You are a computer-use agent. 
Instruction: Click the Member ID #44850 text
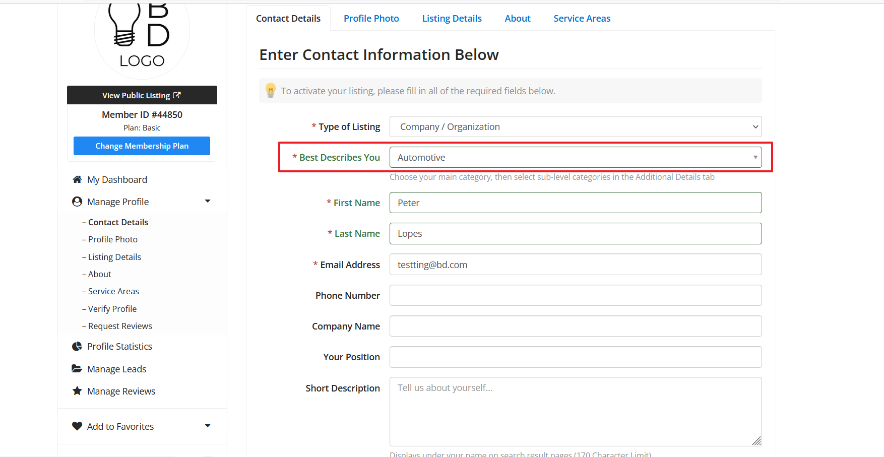click(x=142, y=115)
